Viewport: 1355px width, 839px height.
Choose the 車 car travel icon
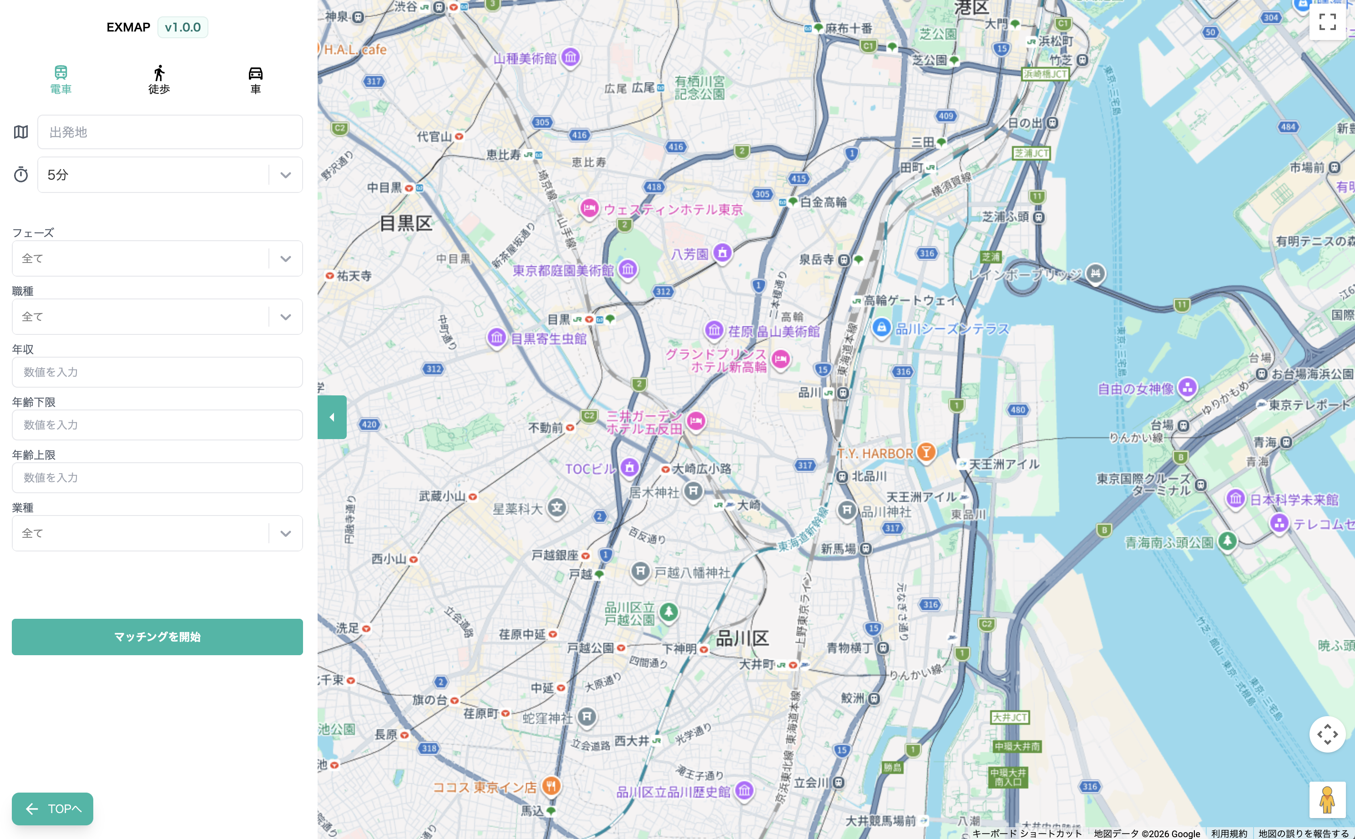(255, 79)
